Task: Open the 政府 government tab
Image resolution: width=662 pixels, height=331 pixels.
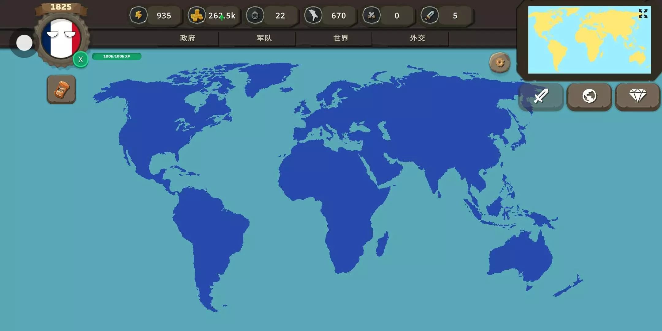Action: pyautogui.click(x=188, y=38)
